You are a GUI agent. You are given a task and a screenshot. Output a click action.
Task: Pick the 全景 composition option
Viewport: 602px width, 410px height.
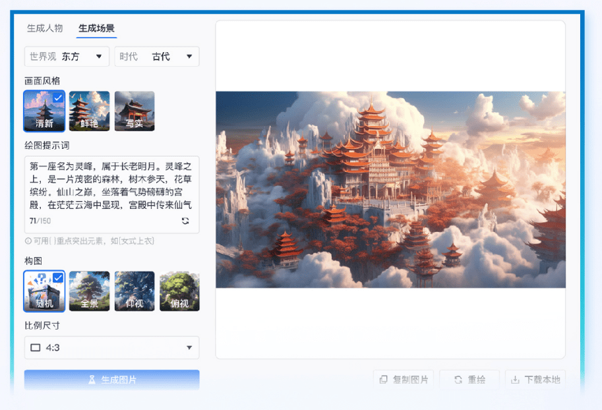click(x=89, y=291)
